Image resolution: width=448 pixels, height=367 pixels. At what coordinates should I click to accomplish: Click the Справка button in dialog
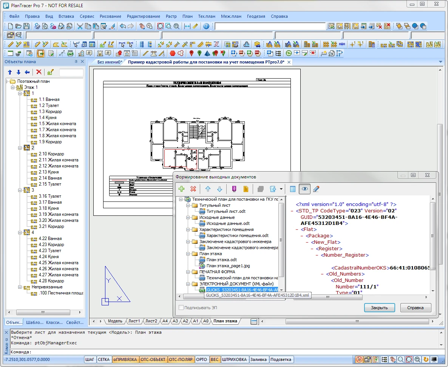416,308
